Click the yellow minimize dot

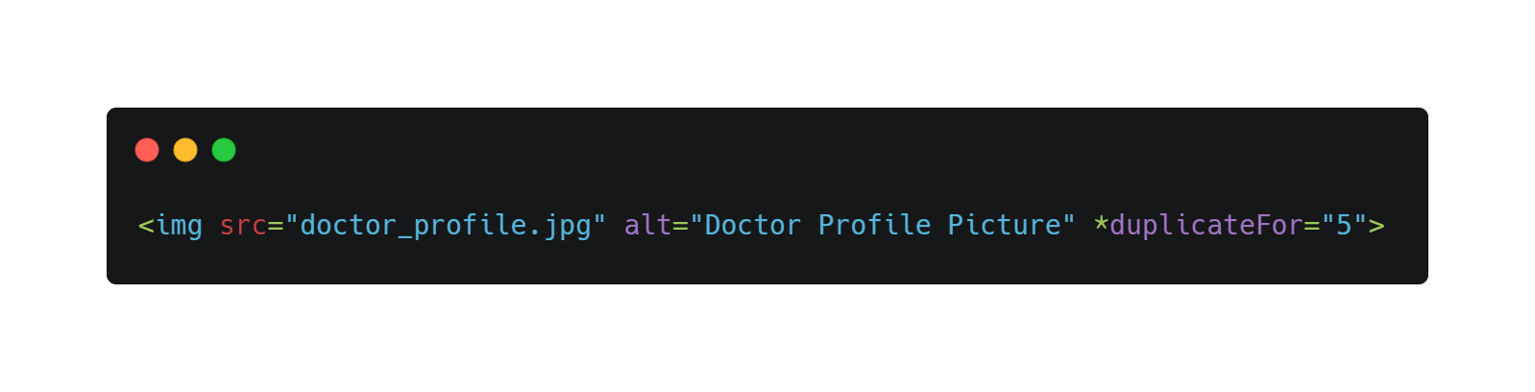185,150
